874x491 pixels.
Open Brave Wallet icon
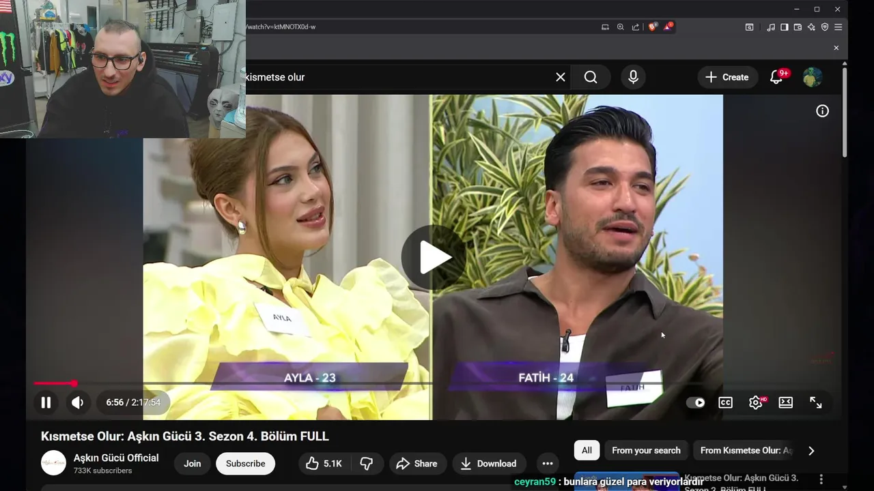pyautogui.click(x=798, y=27)
